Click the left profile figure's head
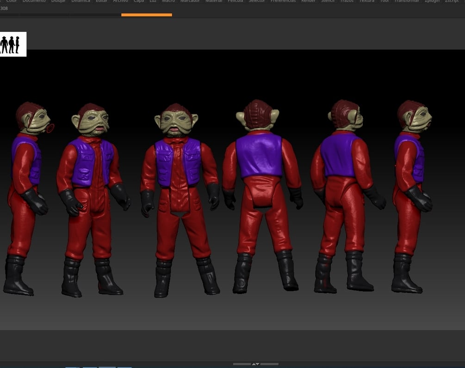The image size is (465, 368). point(33,118)
